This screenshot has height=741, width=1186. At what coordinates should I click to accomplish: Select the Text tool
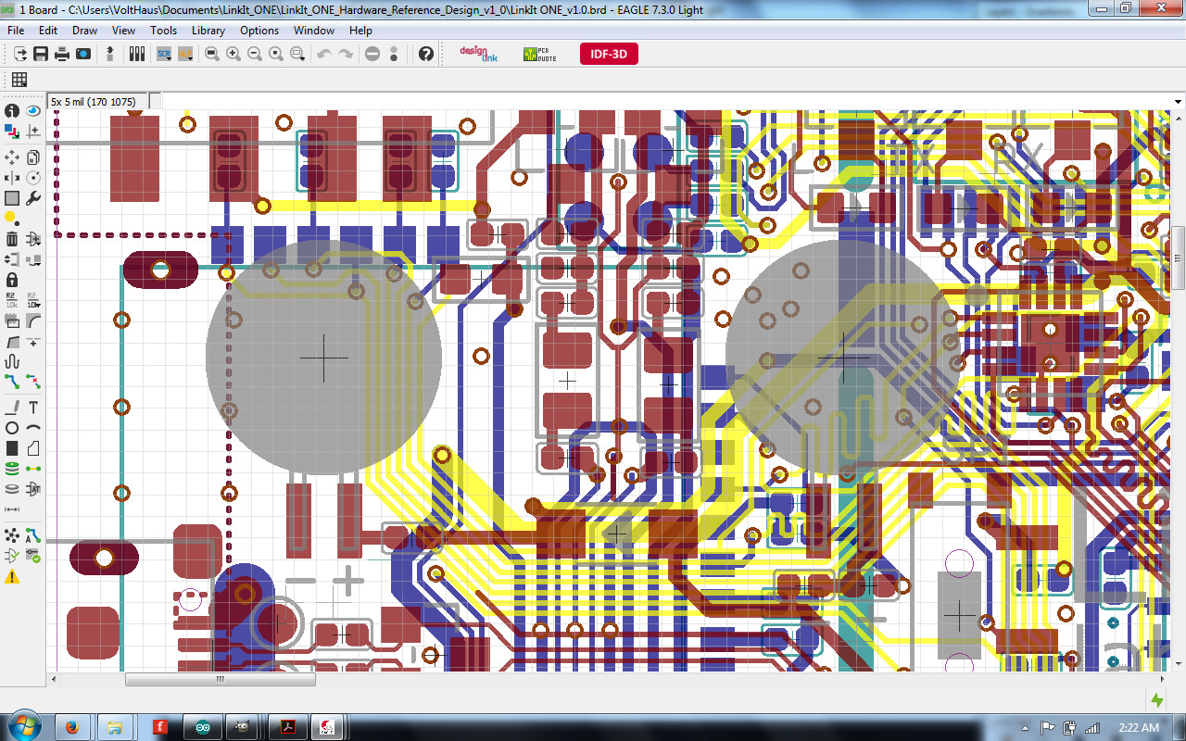33,408
